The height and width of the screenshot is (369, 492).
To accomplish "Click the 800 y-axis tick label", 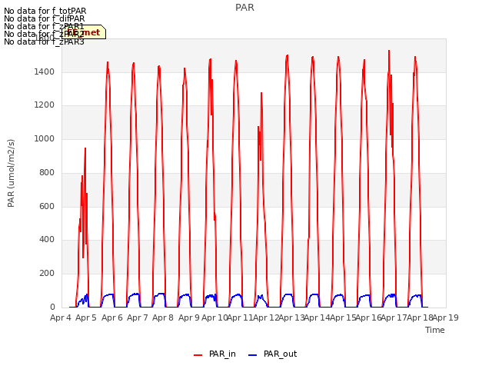I will point(47,172).
